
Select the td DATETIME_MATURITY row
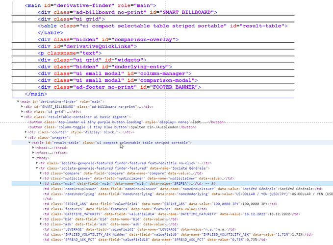click(171, 214)
